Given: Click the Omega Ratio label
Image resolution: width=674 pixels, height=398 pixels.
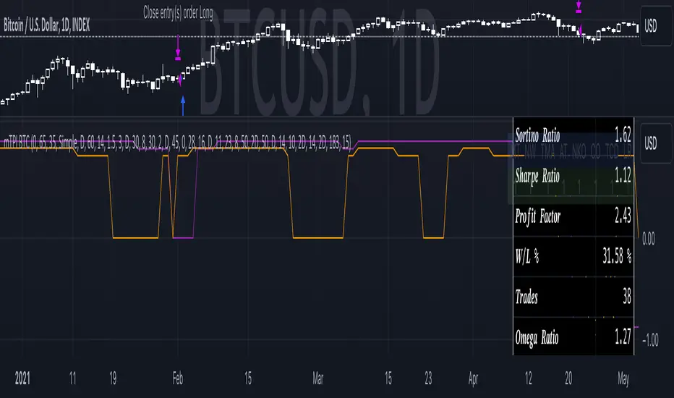Looking at the screenshot, I should click(537, 337).
